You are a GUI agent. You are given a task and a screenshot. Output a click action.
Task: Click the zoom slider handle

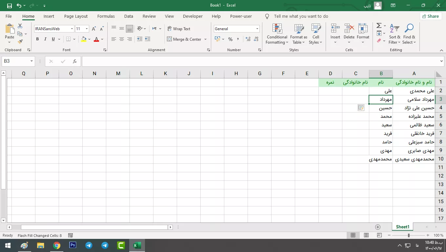[x=409, y=235]
